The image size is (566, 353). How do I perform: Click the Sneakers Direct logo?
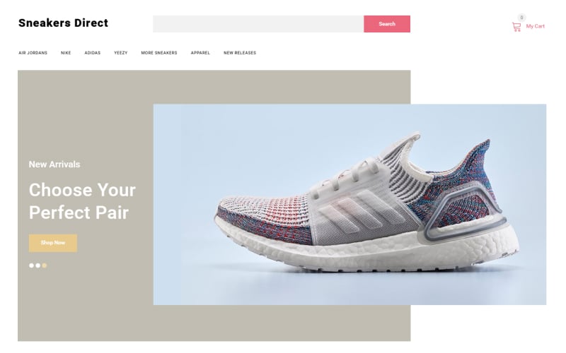[x=63, y=23]
